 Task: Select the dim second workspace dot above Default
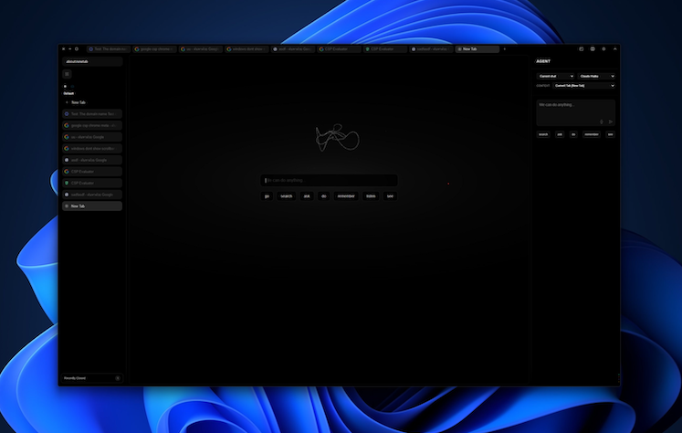72,86
